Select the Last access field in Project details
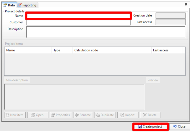The height and width of the screenshot is (132, 190). pyautogui.click(x=170, y=22)
